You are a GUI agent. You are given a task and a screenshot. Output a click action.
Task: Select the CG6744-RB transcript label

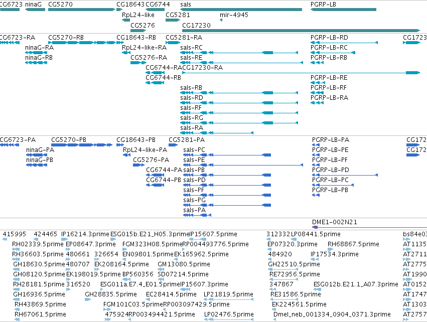coord(163,78)
